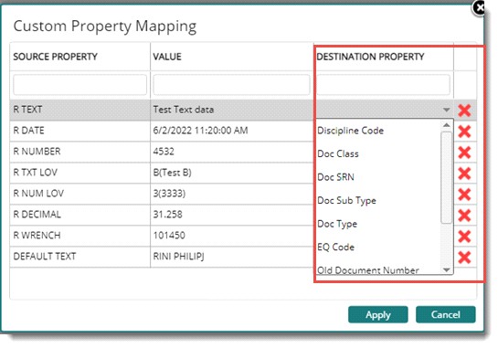The height and width of the screenshot is (348, 498).
Task: Delete the R DECIMAL mapping row
Action: pos(464,215)
